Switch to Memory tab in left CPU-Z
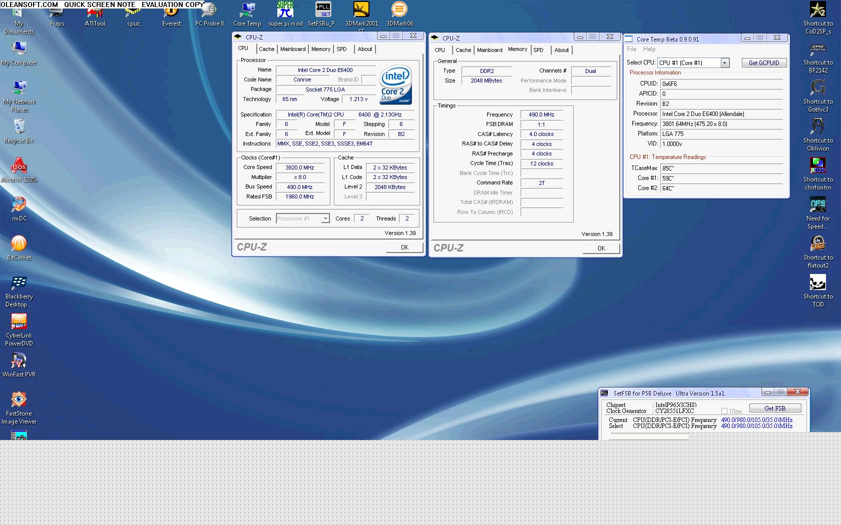841x525 pixels. pyautogui.click(x=321, y=49)
